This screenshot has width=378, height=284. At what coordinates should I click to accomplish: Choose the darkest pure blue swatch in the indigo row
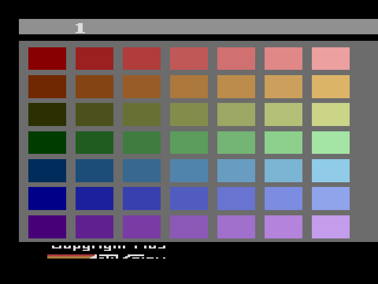[47, 199]
